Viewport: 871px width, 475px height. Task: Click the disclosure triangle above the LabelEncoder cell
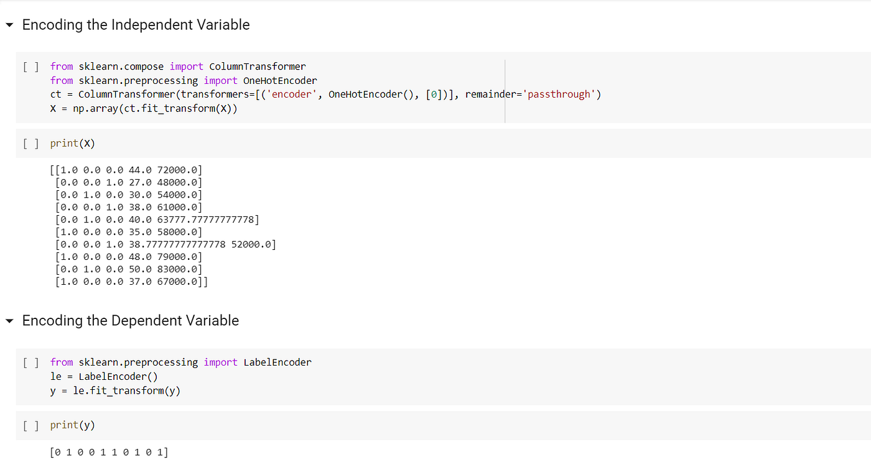pos(9,321)
